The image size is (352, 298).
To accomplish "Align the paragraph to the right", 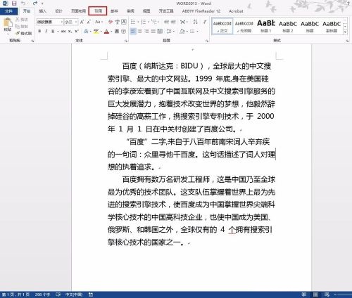I will (x=146, y=31).
